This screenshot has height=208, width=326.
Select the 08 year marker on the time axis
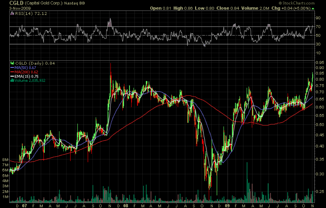[126, 206]
